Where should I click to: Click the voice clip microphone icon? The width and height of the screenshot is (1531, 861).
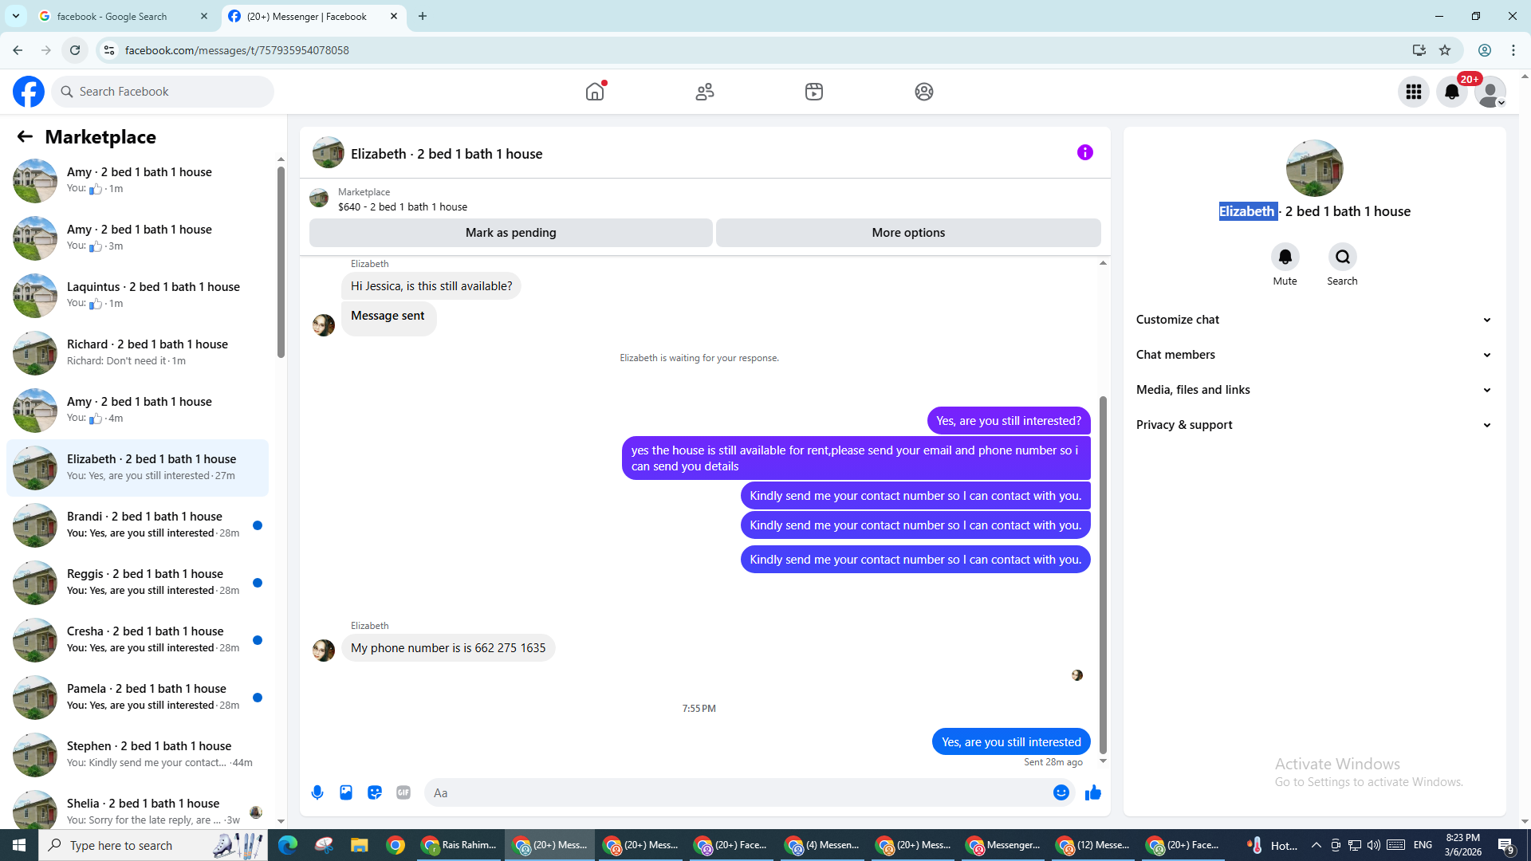point(317,792)
